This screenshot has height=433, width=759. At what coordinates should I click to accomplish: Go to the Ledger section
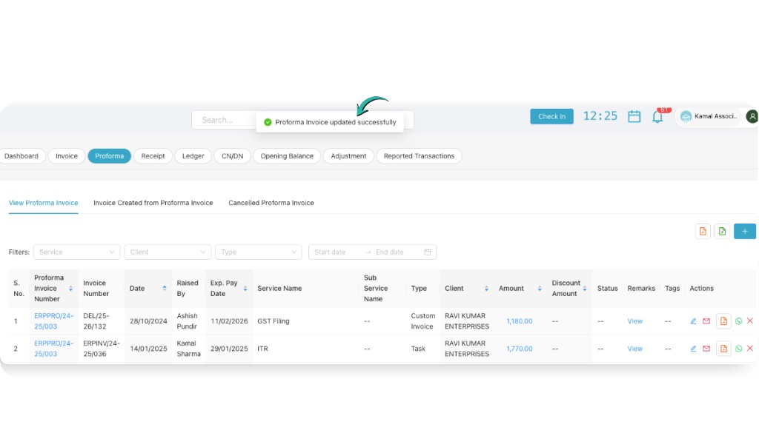click(x=193, y=156)
